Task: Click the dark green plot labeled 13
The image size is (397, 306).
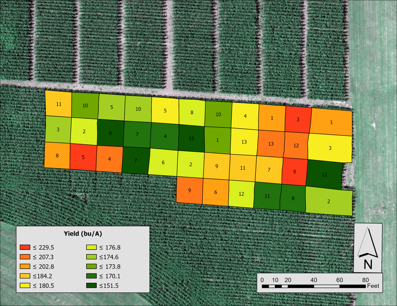Action: (x=192, y=138)
